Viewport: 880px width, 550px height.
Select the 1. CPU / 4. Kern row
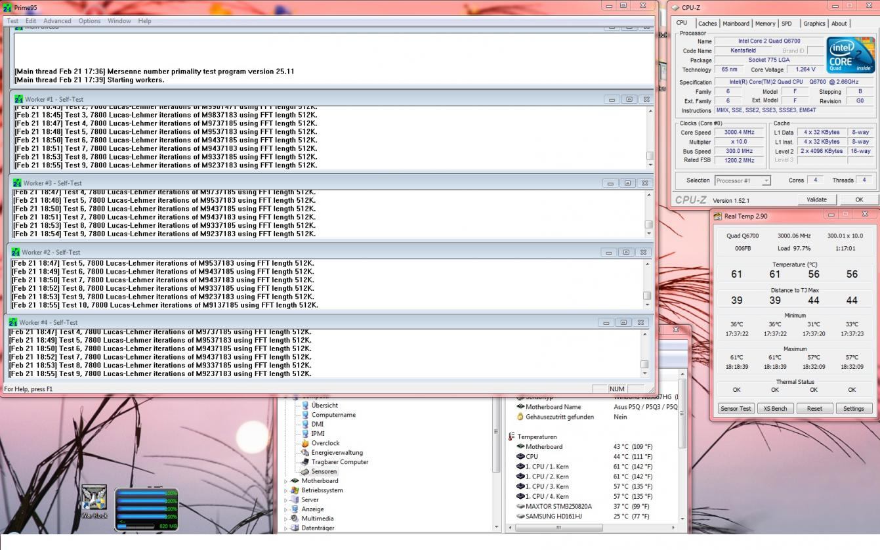click(597, 496)
